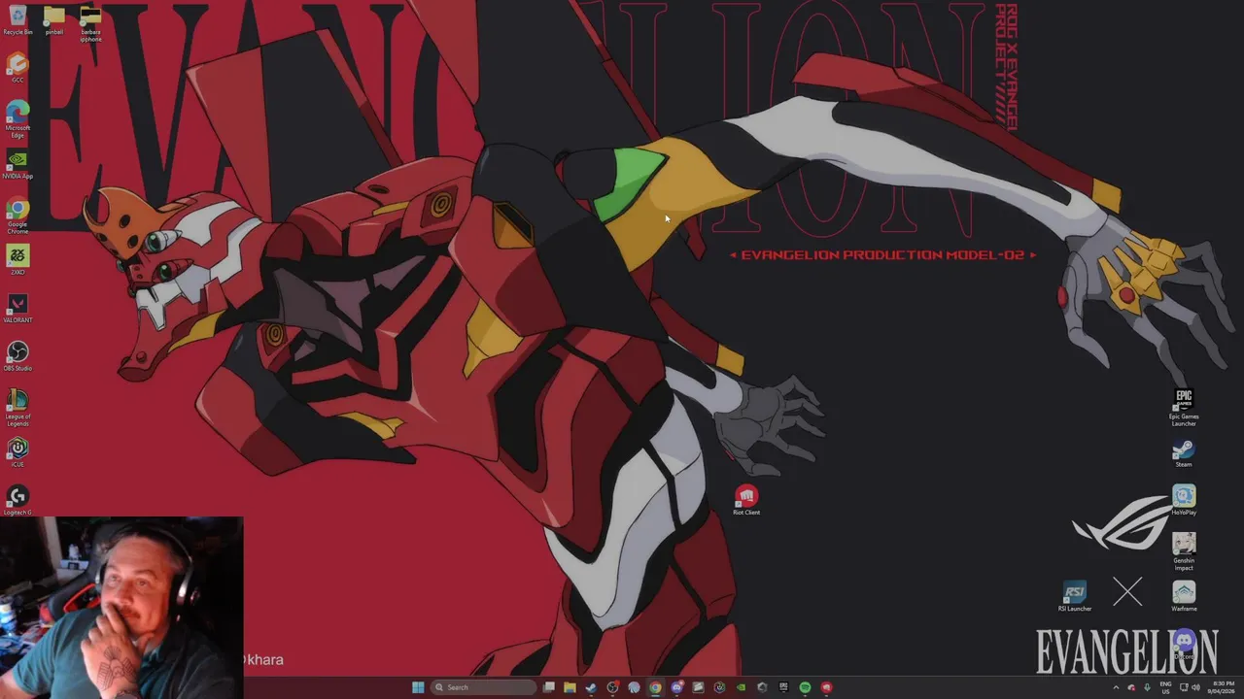1244x699 pixels.
Task: Open network settings tray icon
Action: 1184,687
